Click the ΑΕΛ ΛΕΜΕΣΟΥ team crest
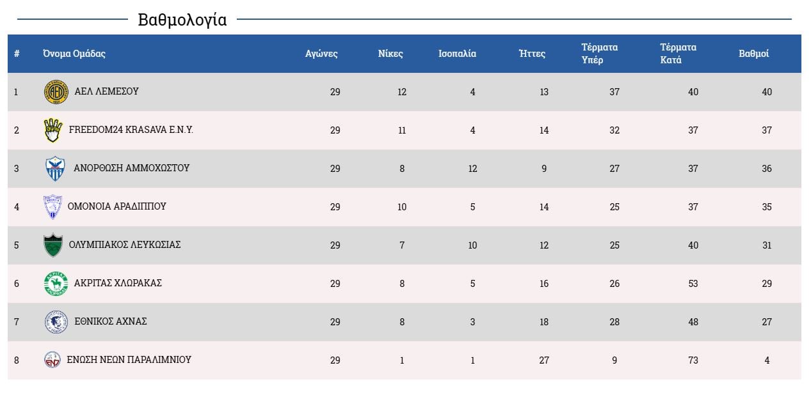The height and width of the screenshot is (393, 811). tap(56, 92)
